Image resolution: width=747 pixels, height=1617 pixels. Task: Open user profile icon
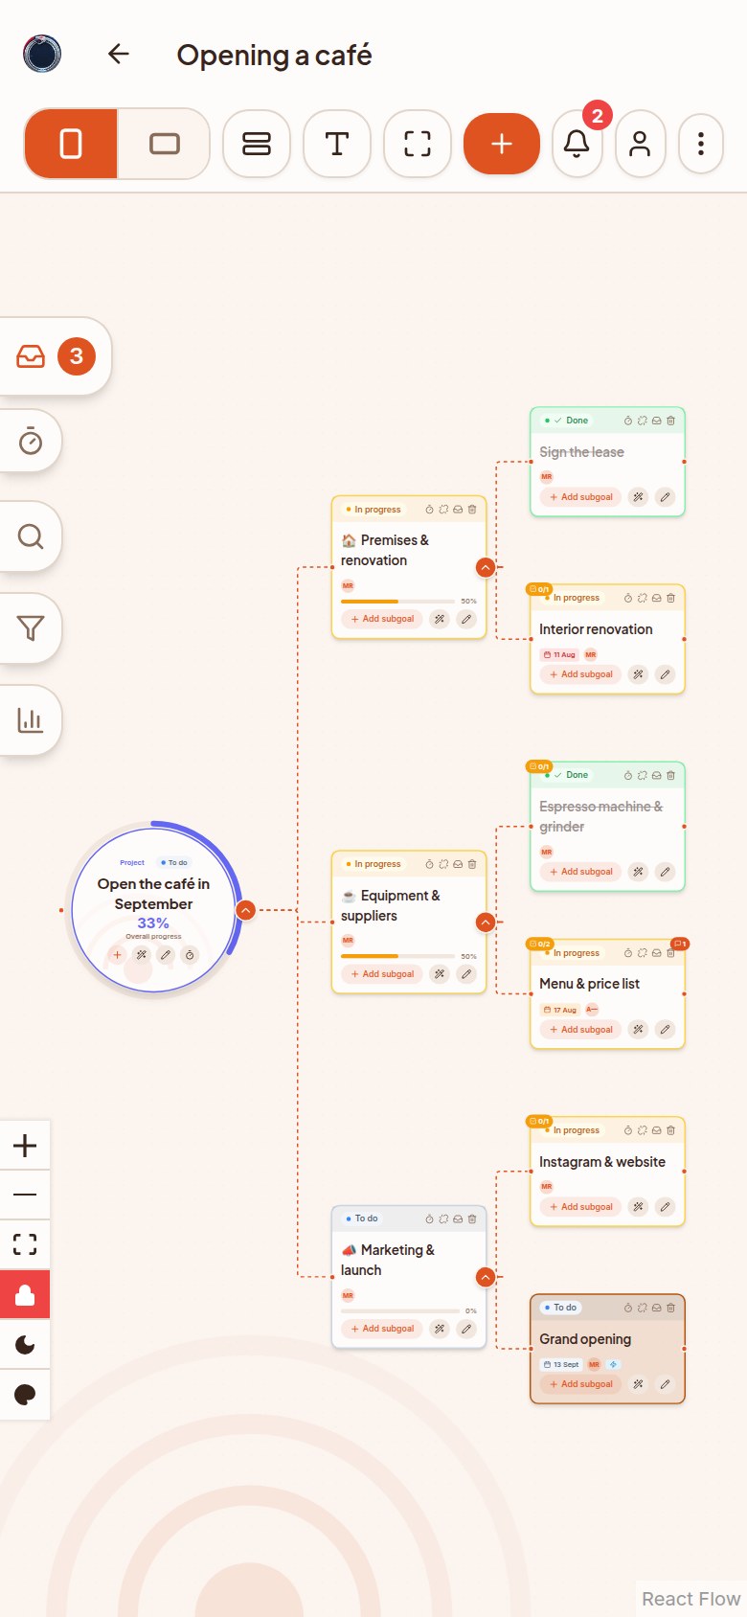click(x=640, y=144)
